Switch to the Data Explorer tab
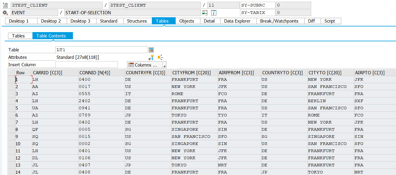This screenshot has height=175, width=396. click(237, 21)
